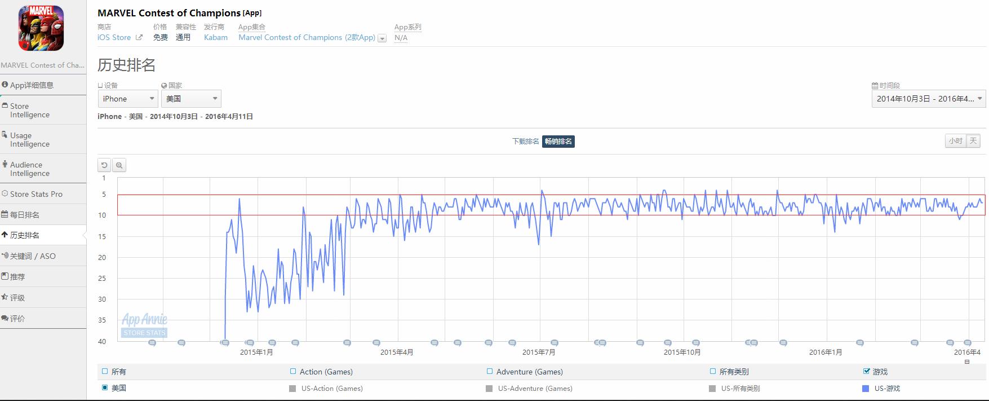Open the Kabam publisher link

(216, 38)
